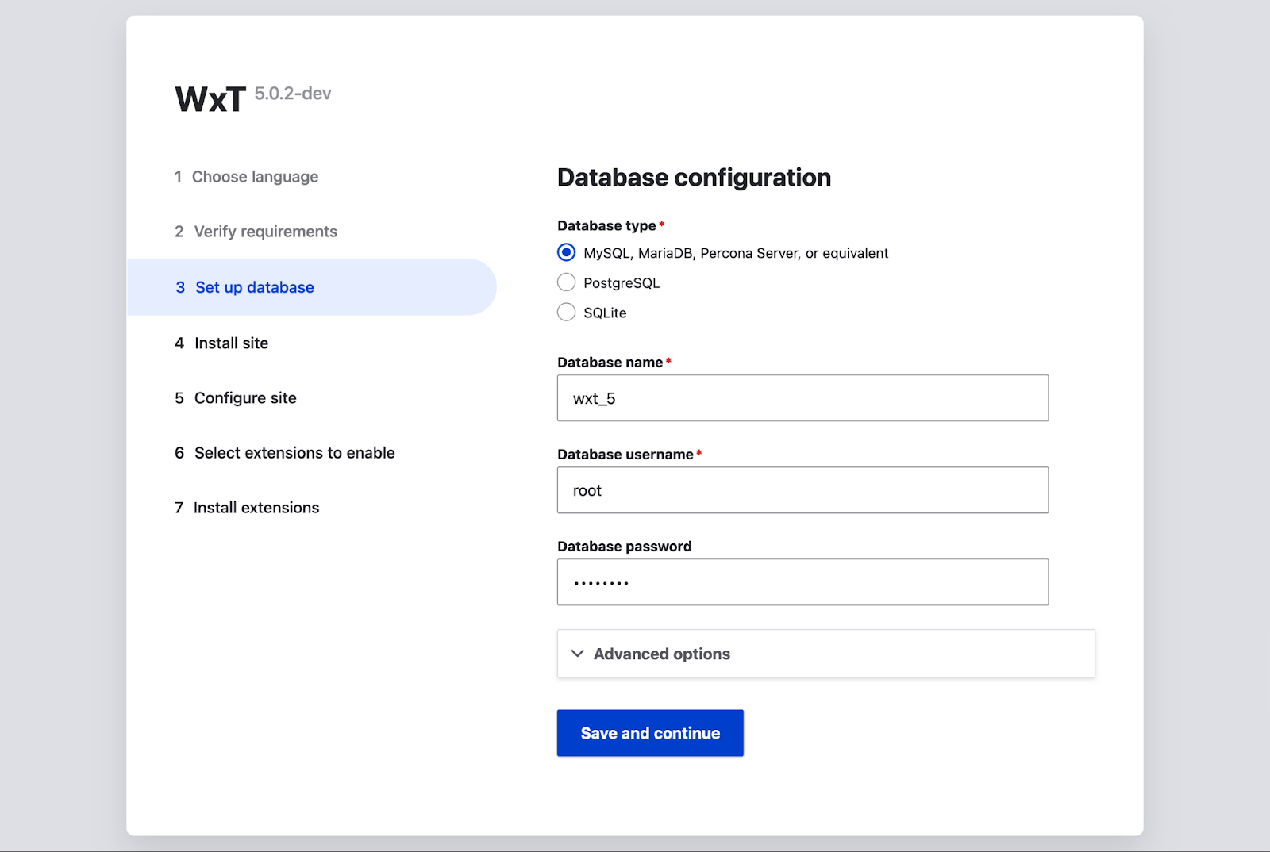
Task: Click step 6 Select extensions to enable
Action: [x=294, y=453]
